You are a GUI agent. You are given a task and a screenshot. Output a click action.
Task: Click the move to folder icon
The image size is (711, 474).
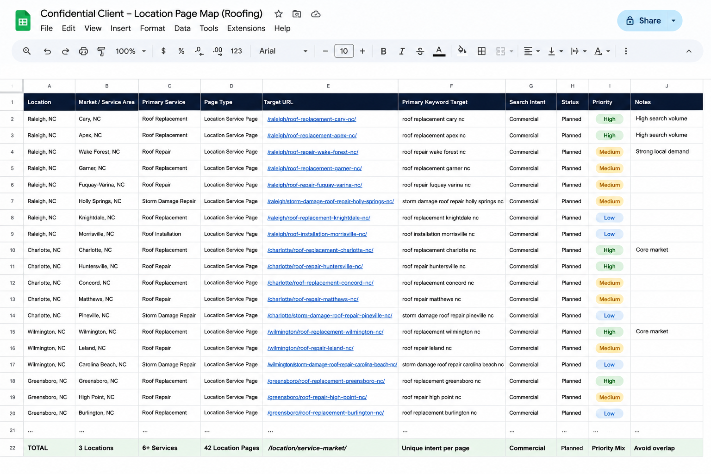[x=297, y=14]
